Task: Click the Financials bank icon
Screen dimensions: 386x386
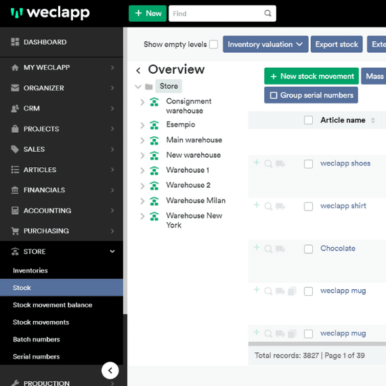Action: [x=15, y=190]
